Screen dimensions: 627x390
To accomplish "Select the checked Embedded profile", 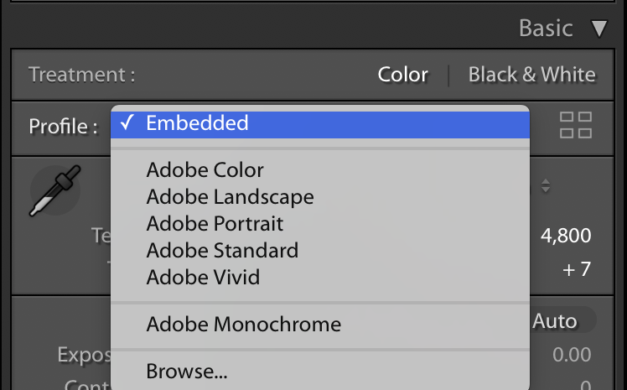I will 197,123.
